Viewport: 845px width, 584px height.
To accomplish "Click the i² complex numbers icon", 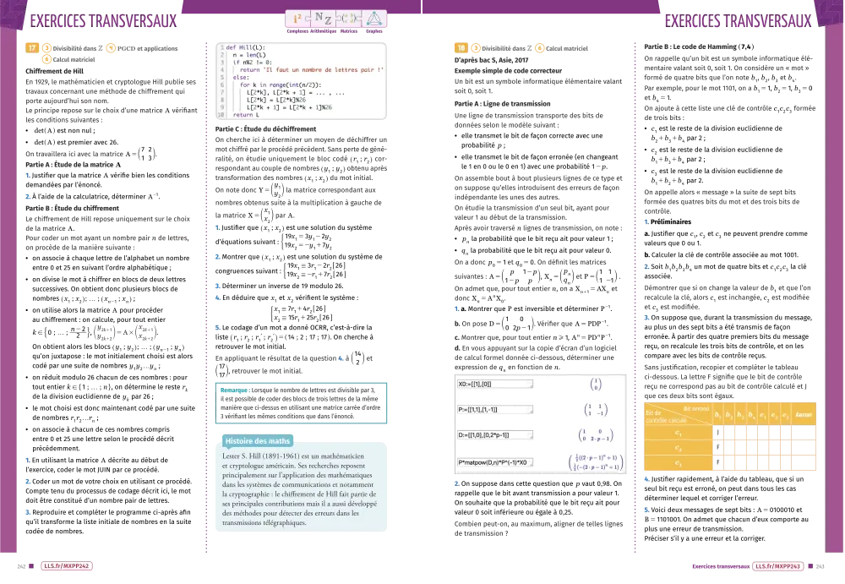I will pos(296,18).
